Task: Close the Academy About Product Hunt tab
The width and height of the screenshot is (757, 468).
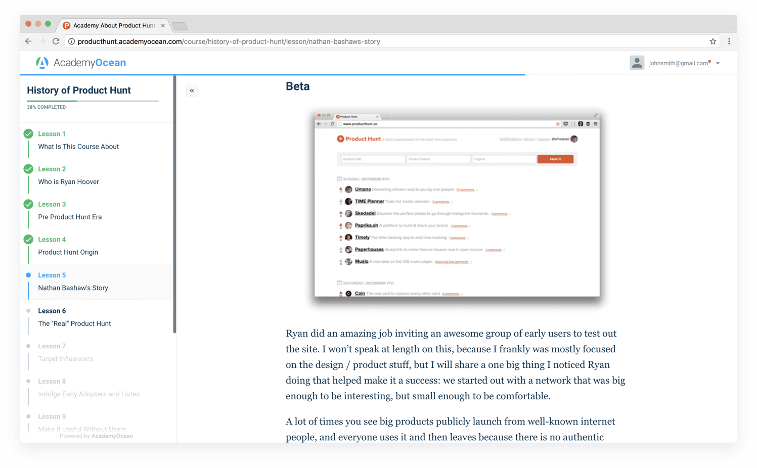Action: point(163,25)
